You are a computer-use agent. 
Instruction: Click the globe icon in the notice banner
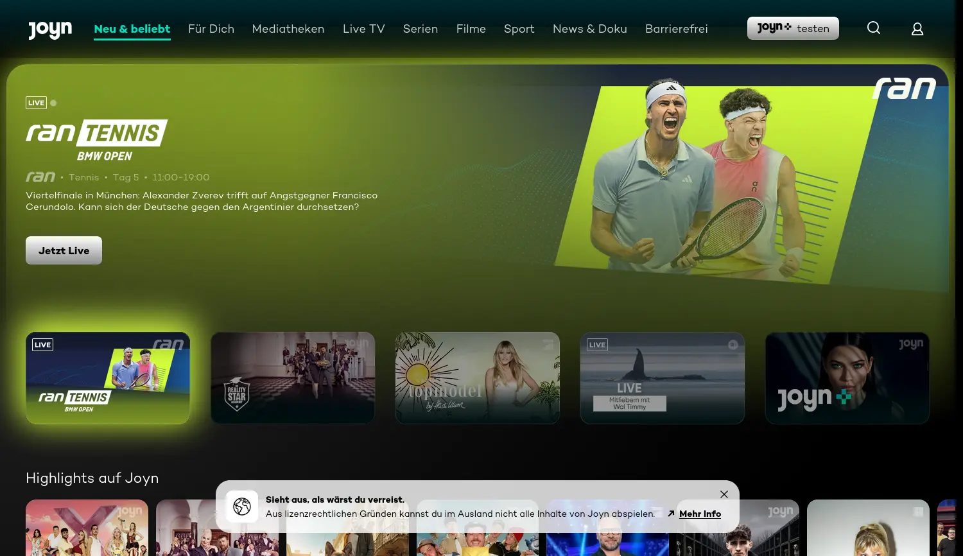tap(242, 507)
